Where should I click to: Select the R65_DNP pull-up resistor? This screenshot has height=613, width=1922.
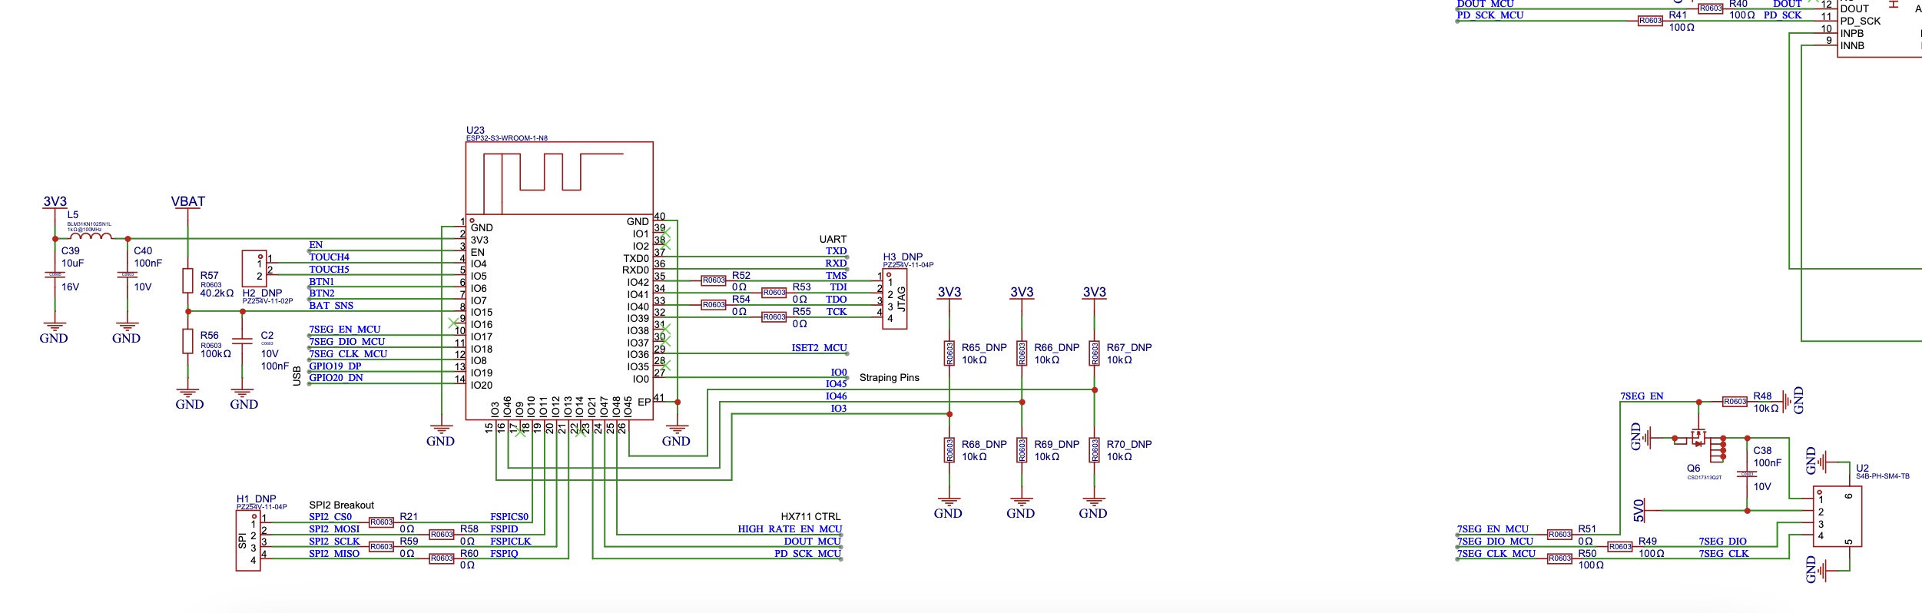(949, 353)
